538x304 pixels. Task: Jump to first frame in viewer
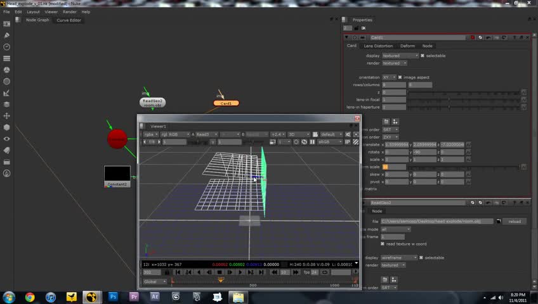pos(178,272)
